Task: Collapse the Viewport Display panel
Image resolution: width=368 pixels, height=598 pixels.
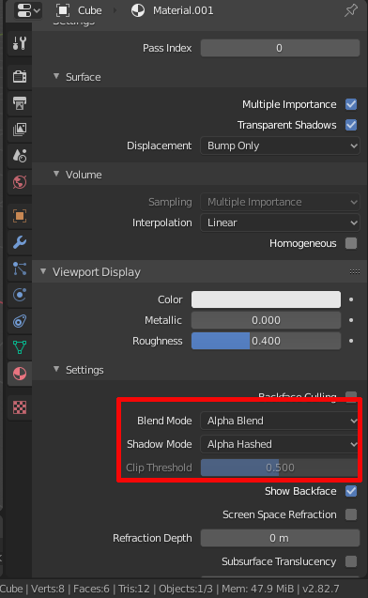Action: coord(43,271)
